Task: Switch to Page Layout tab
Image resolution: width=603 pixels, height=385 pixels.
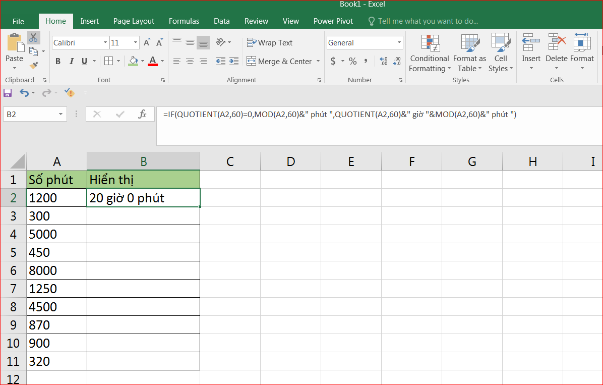Action: [x=134, y=21]
